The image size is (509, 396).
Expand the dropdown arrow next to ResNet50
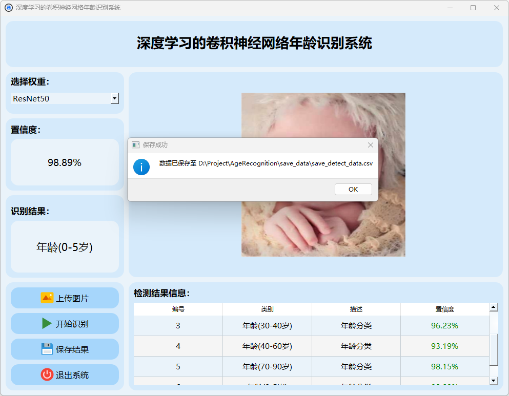tap(115, 98)
